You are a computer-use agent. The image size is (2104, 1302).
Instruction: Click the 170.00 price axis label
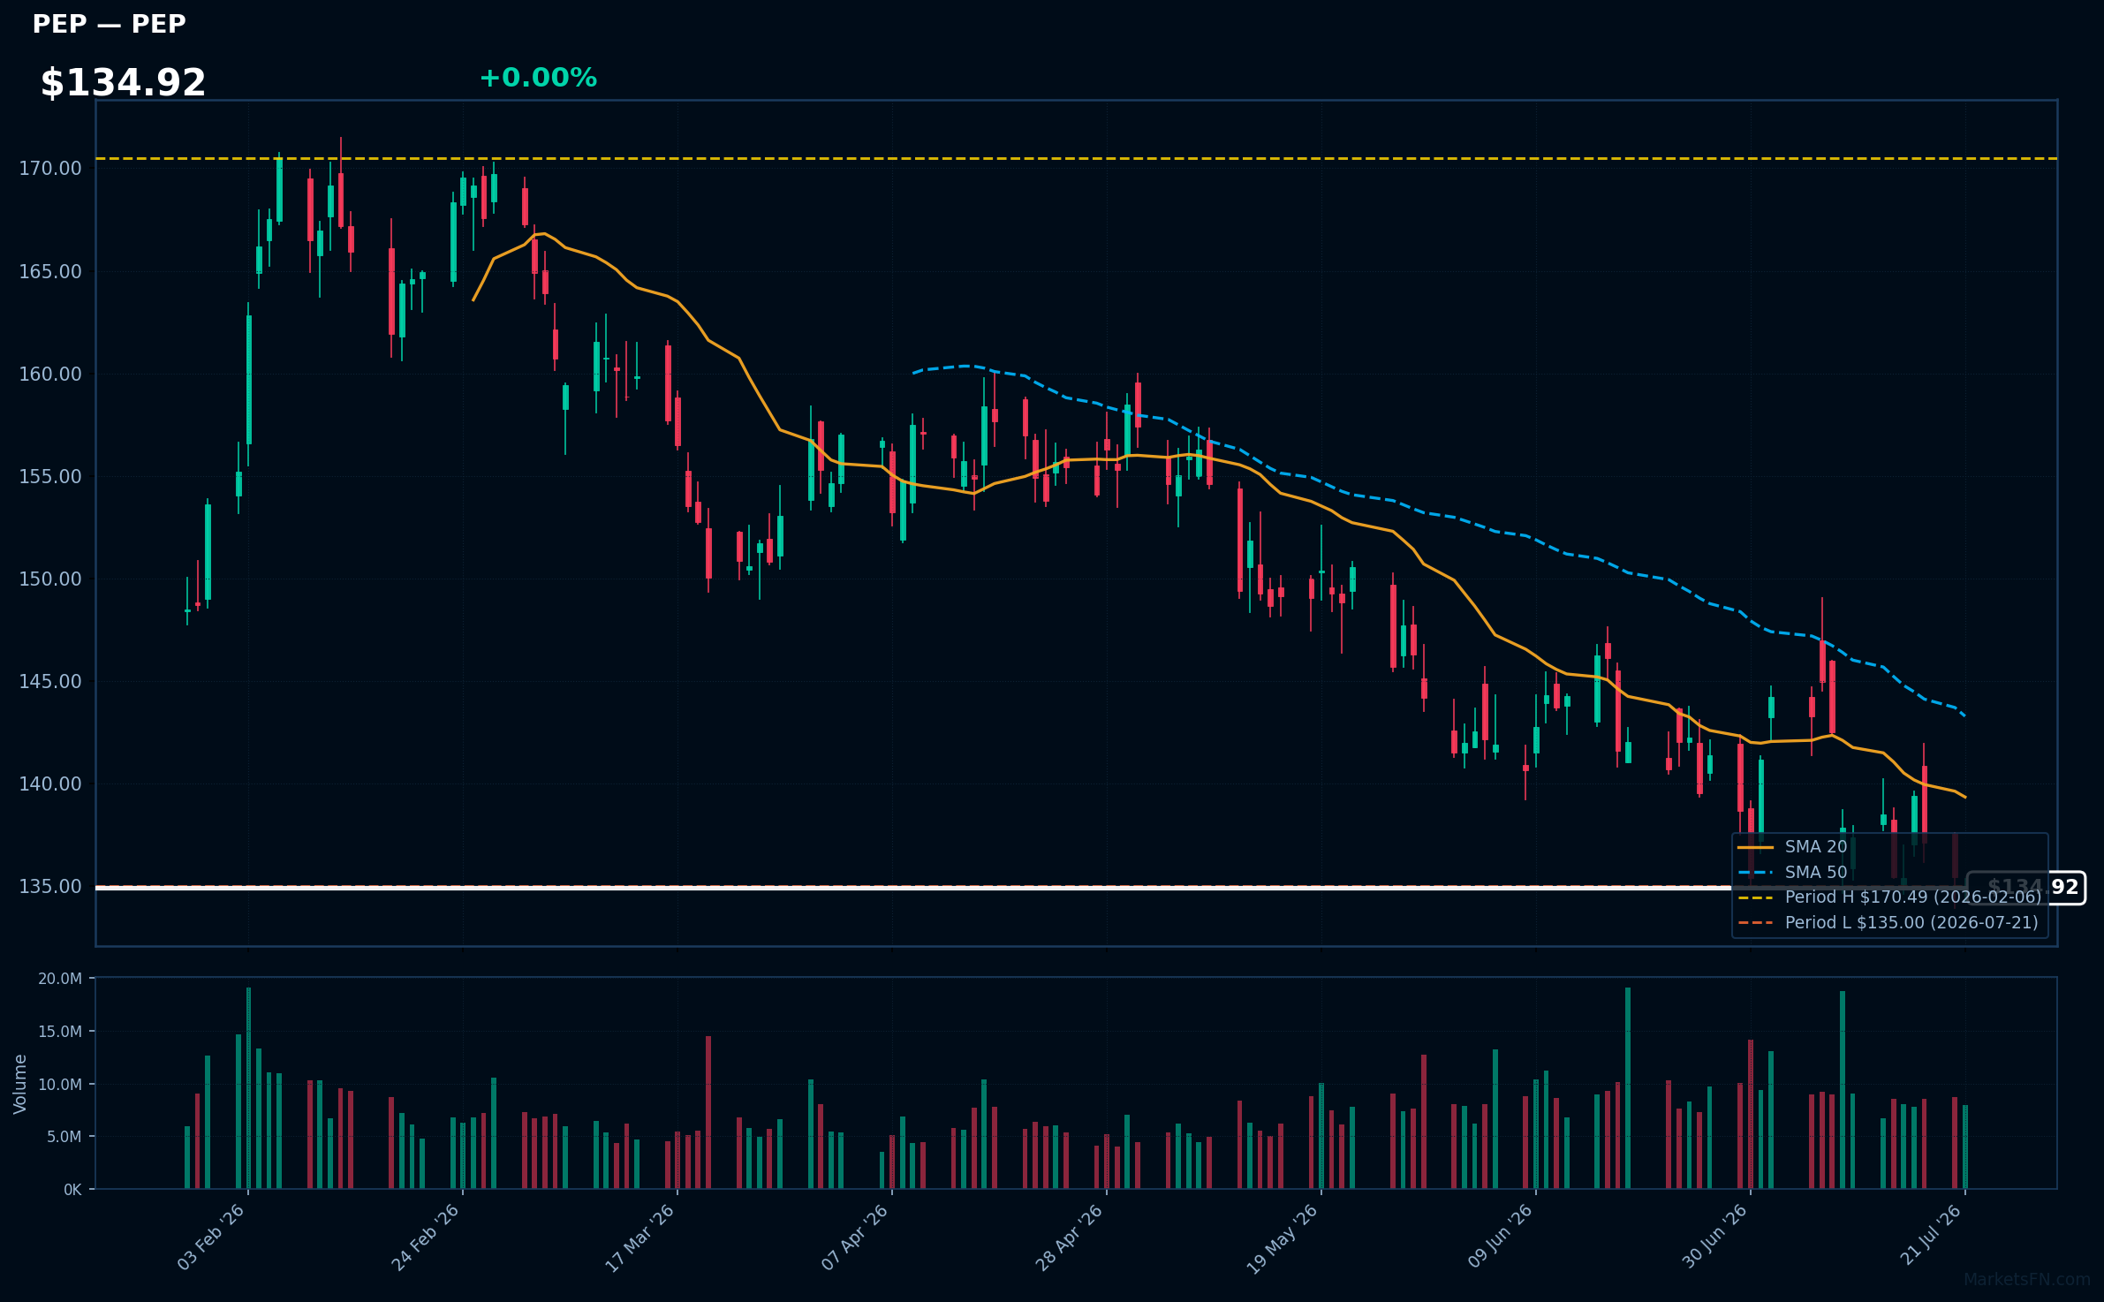point(50,168)
